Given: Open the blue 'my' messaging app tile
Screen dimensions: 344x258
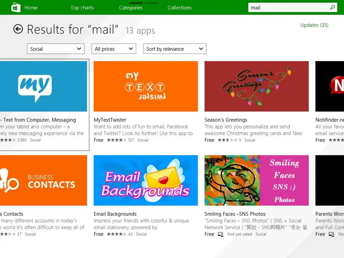Looking at the screenshot, I should 43,86.
